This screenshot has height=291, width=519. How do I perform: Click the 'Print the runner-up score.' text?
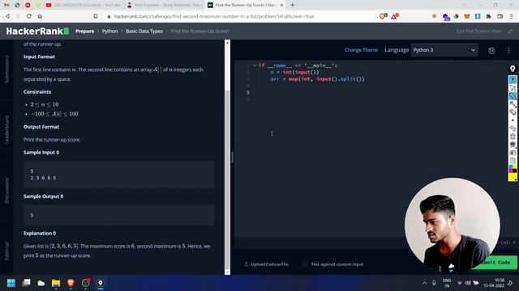click(52, 140)
